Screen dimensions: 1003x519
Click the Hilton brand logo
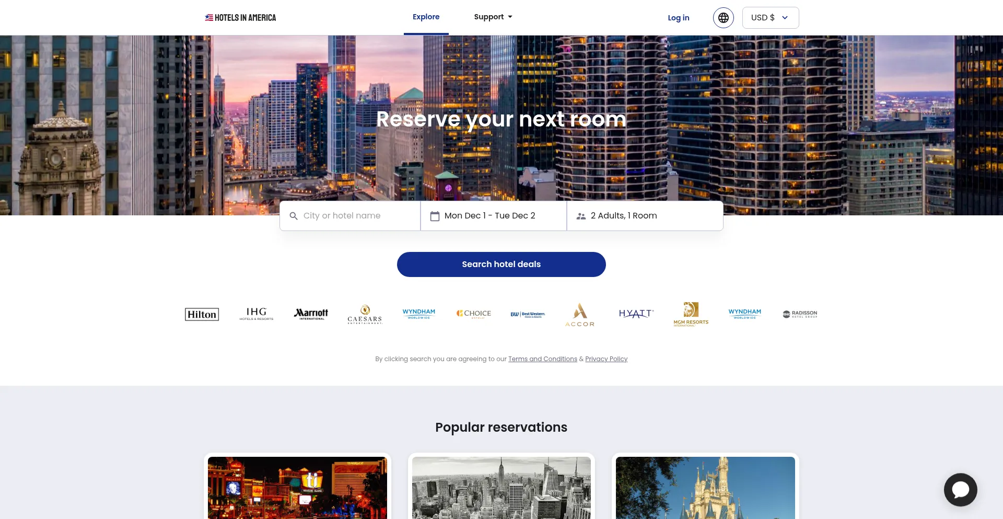coord(202,314)
